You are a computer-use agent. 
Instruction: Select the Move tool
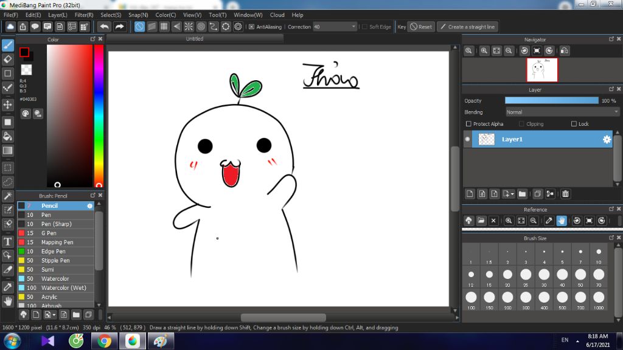click(7, 105)
